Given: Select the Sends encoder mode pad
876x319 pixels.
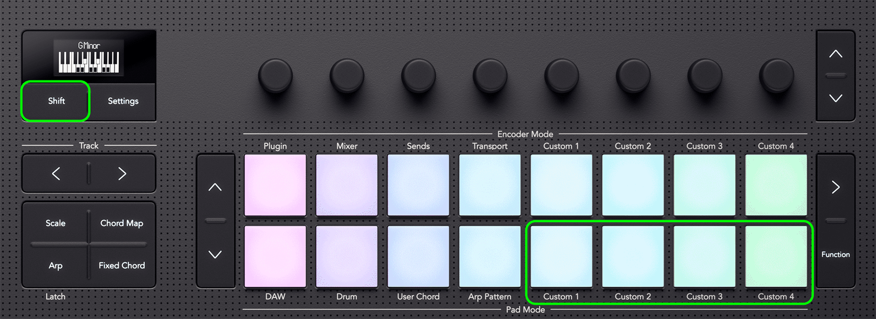Looking at the screenshot, I should 419,185.
